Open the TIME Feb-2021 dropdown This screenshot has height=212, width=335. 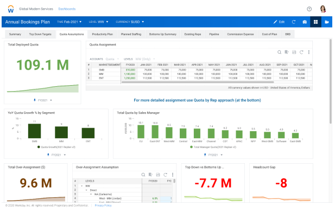(69, 22)
